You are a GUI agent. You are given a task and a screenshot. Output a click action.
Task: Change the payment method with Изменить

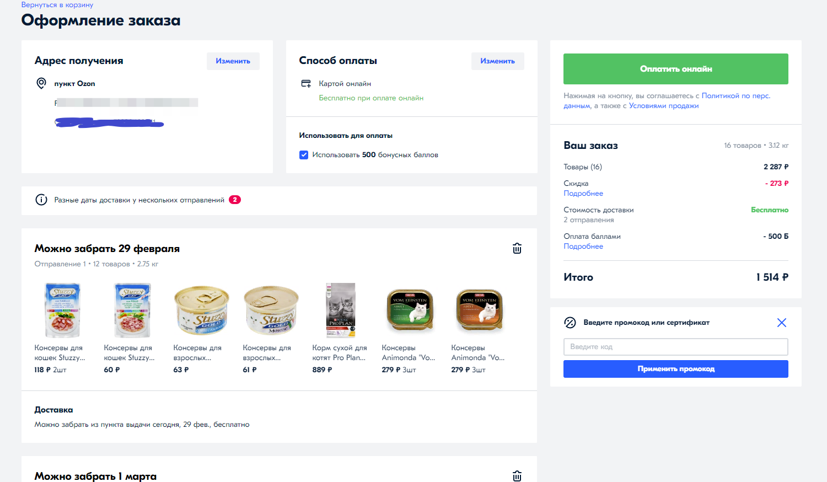[498, 61]
